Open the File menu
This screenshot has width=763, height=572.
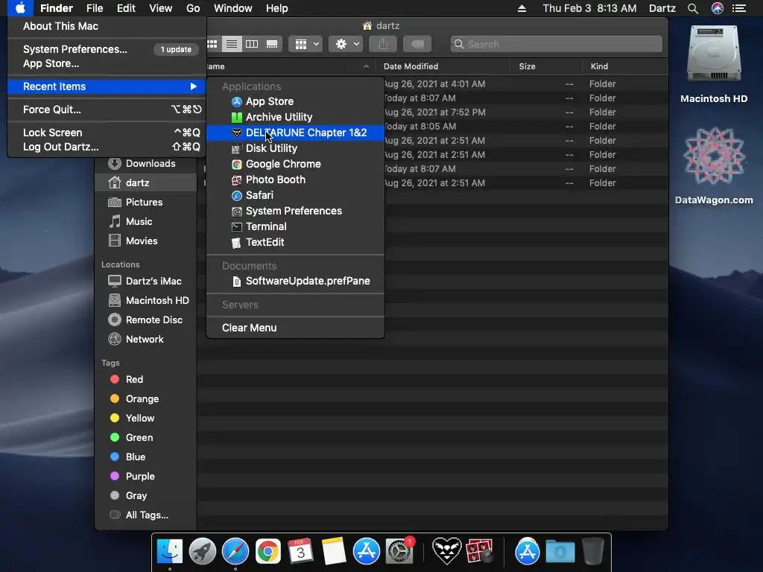coord(95,8)
